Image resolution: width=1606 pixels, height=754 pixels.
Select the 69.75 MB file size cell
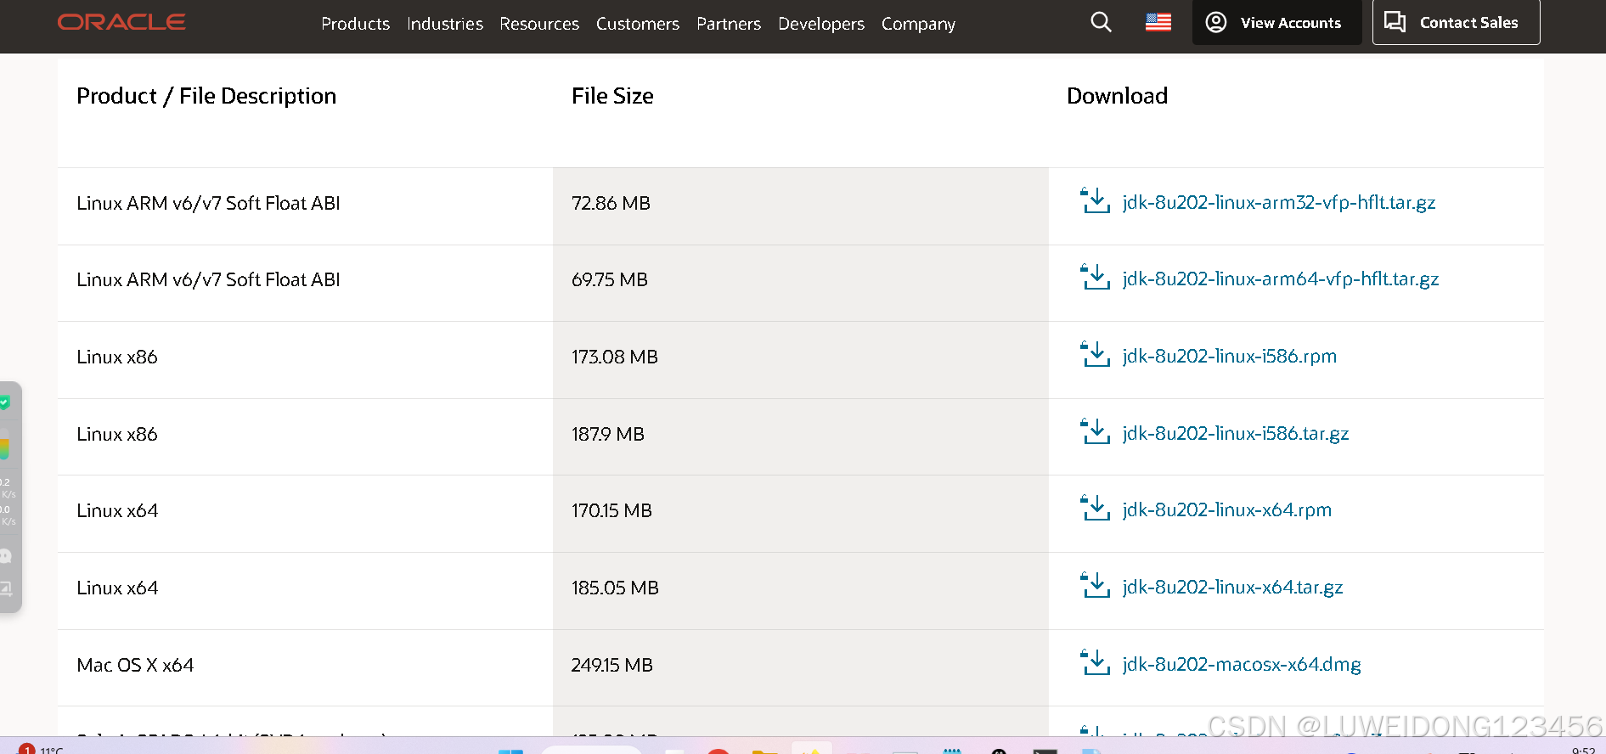pyautogui.click(x=801, y=284)
